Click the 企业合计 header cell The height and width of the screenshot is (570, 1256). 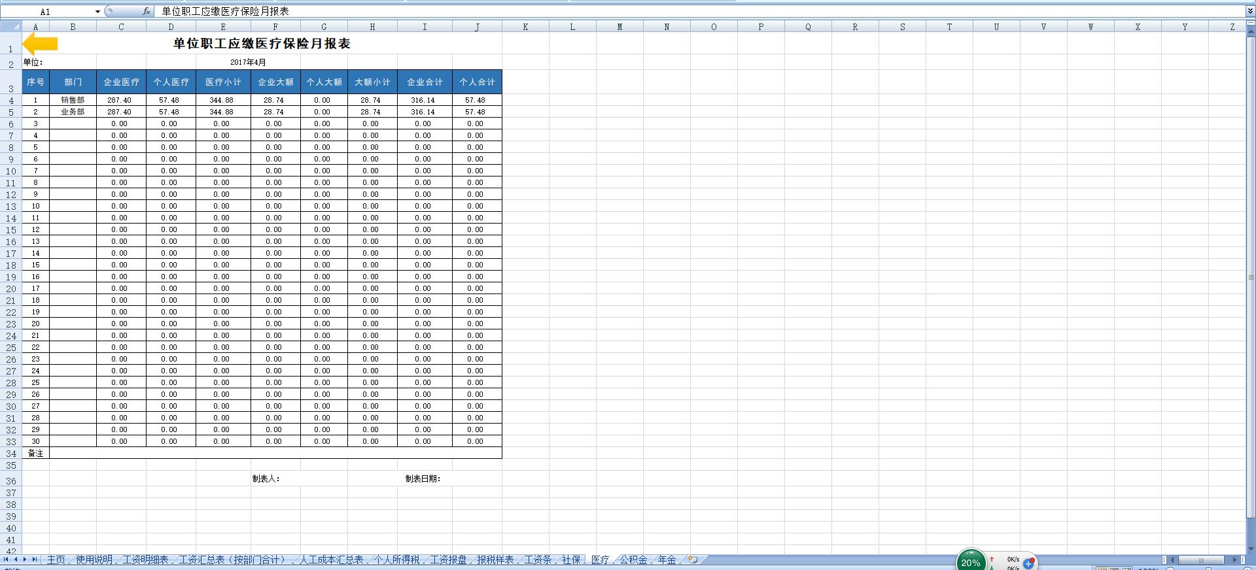pyautogui.click(x=425, y=82)
